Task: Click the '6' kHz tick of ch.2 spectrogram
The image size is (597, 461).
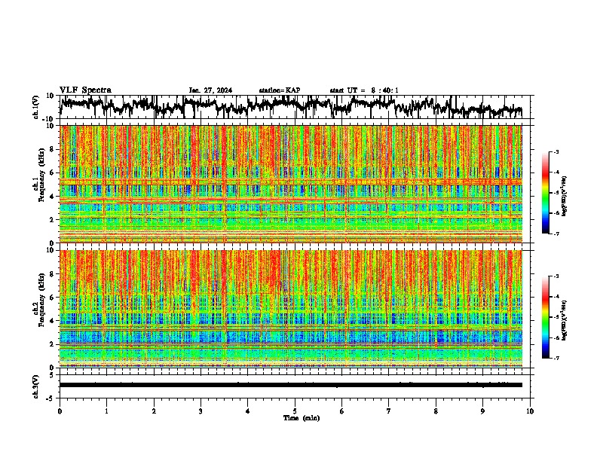Action: tap(53, 298)
